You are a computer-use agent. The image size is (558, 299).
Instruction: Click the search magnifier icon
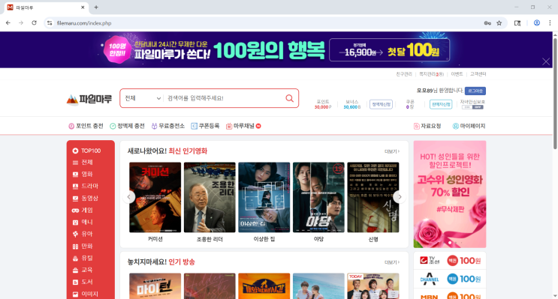click(290, 98)
